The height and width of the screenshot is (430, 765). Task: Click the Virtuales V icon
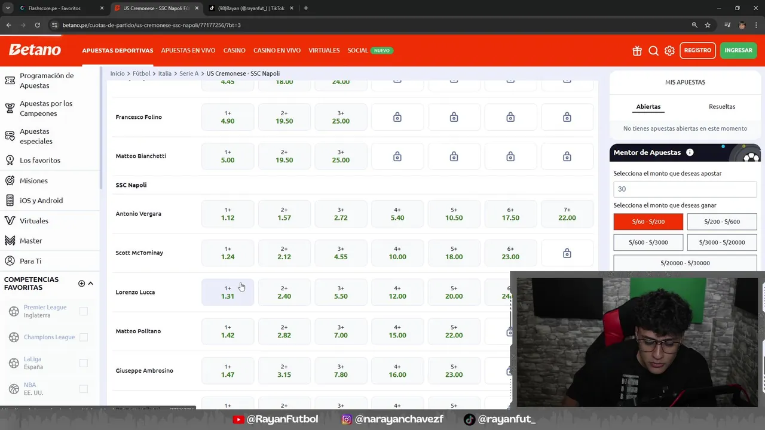(x=10, y=220)
